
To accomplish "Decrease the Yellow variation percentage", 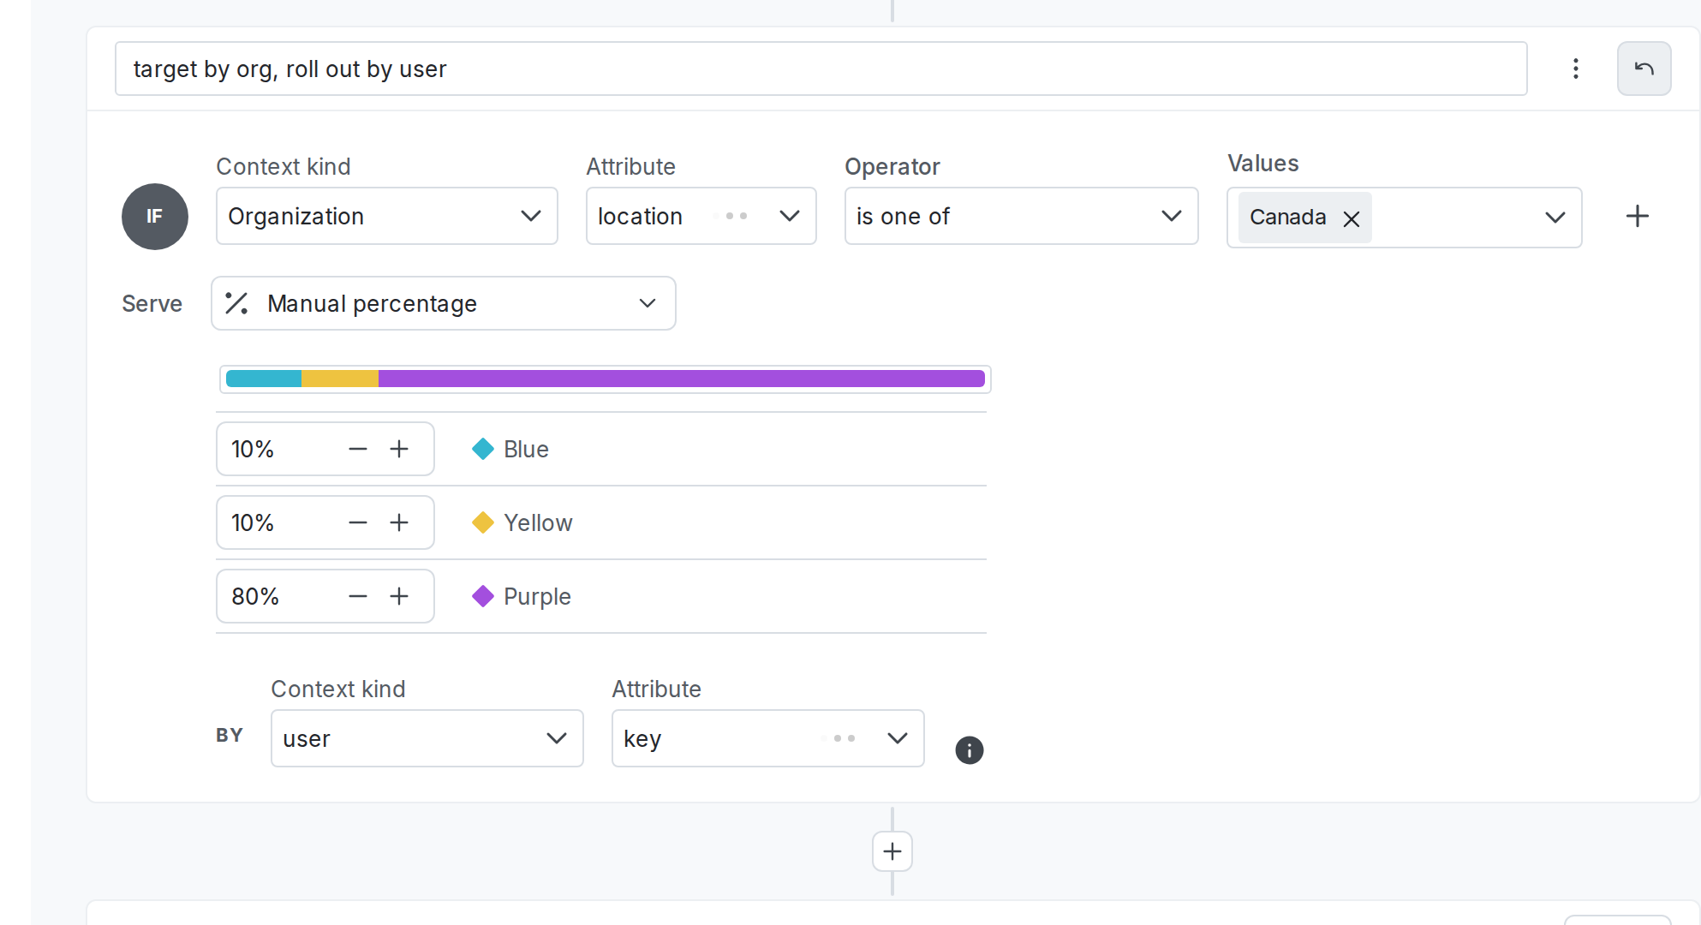I will coord(358,522).
